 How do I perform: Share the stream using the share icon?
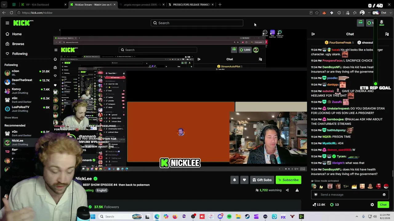coord(287,190)
